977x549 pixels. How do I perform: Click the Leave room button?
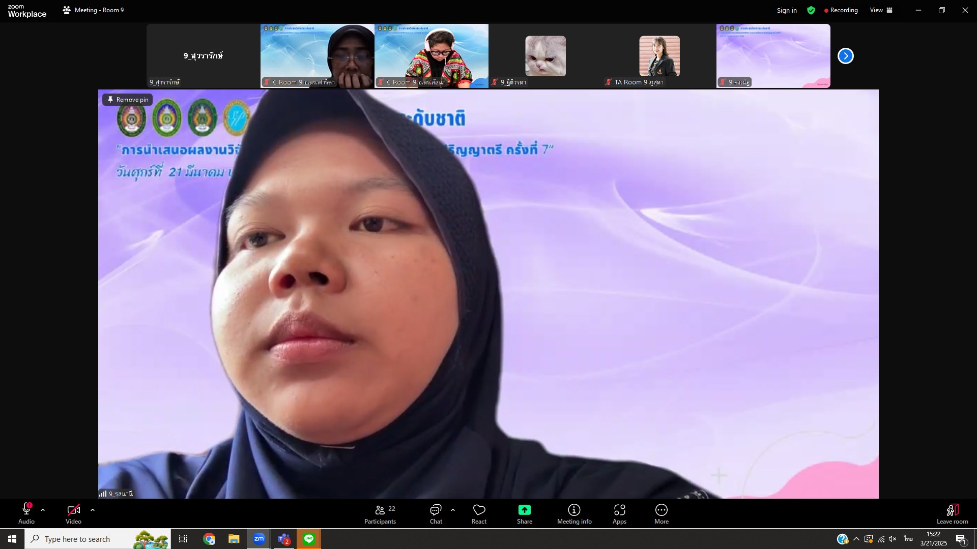[x=953, y=514]
